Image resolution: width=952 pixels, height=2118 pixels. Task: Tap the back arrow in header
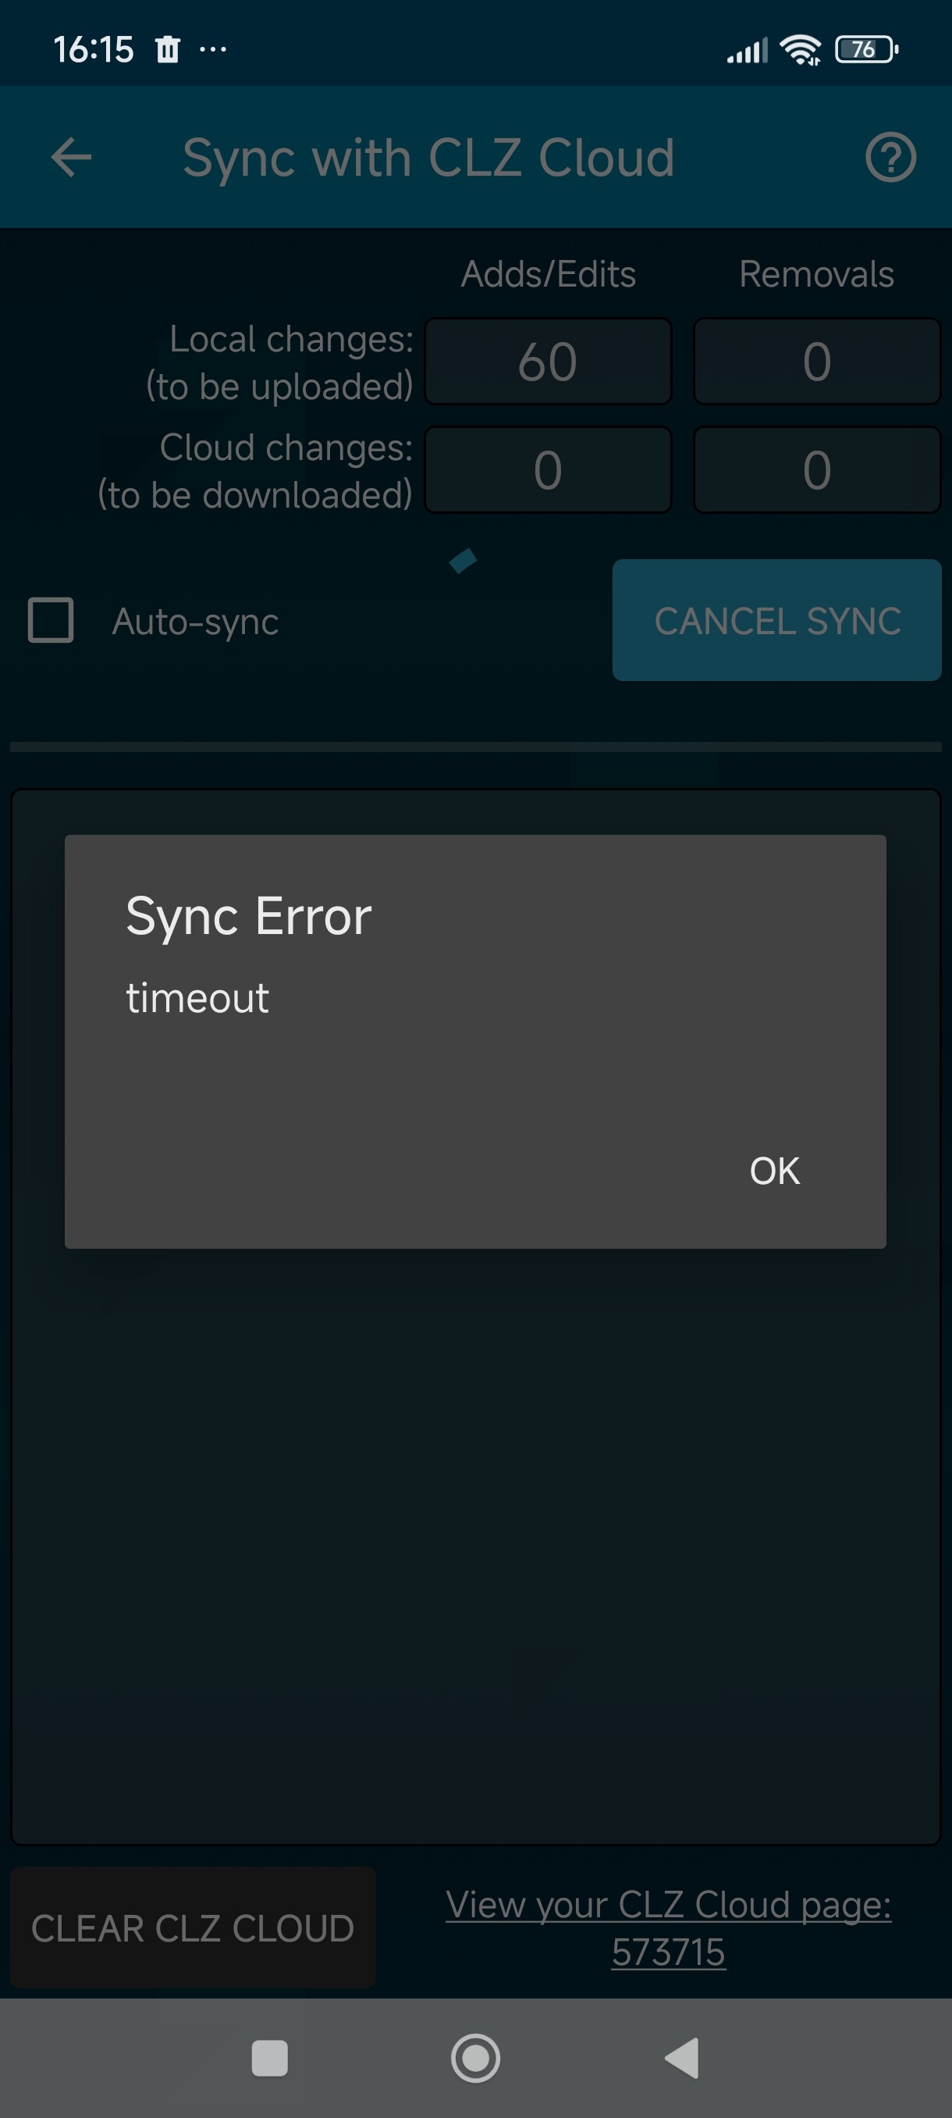coord(72,157)
